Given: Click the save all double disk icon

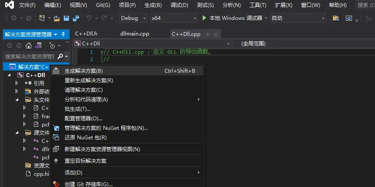Looking at the screenshot, I should 76,18.
